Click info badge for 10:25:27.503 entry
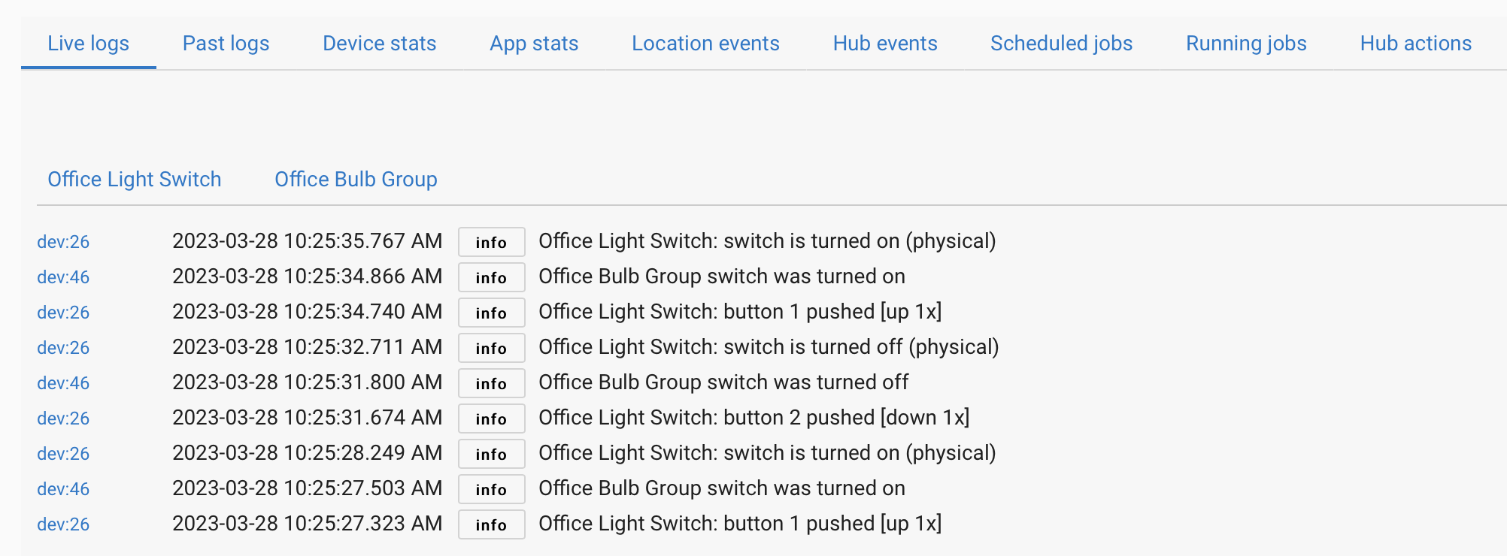The width and height of the screenshot is (1507, 556). [491, 489]
